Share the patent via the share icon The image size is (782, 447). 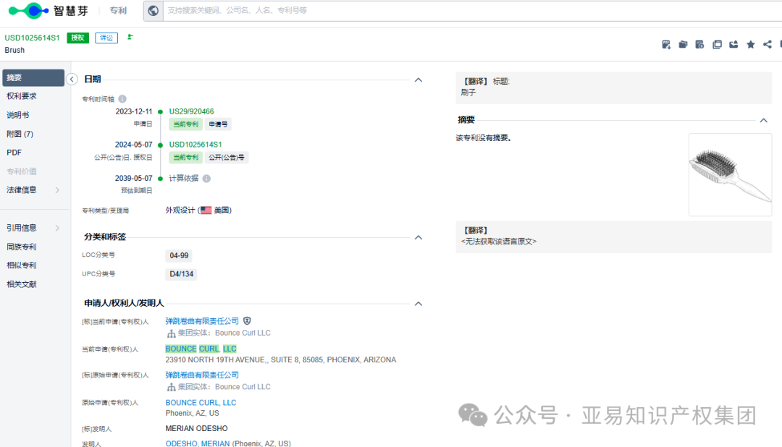(x=766, y=44)
